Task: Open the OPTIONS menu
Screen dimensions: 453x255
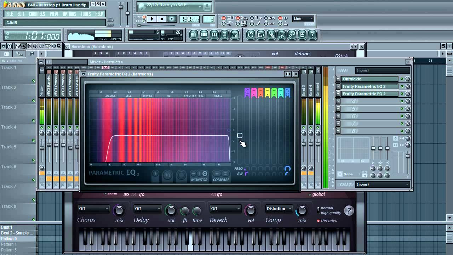Action: [69, 14]
